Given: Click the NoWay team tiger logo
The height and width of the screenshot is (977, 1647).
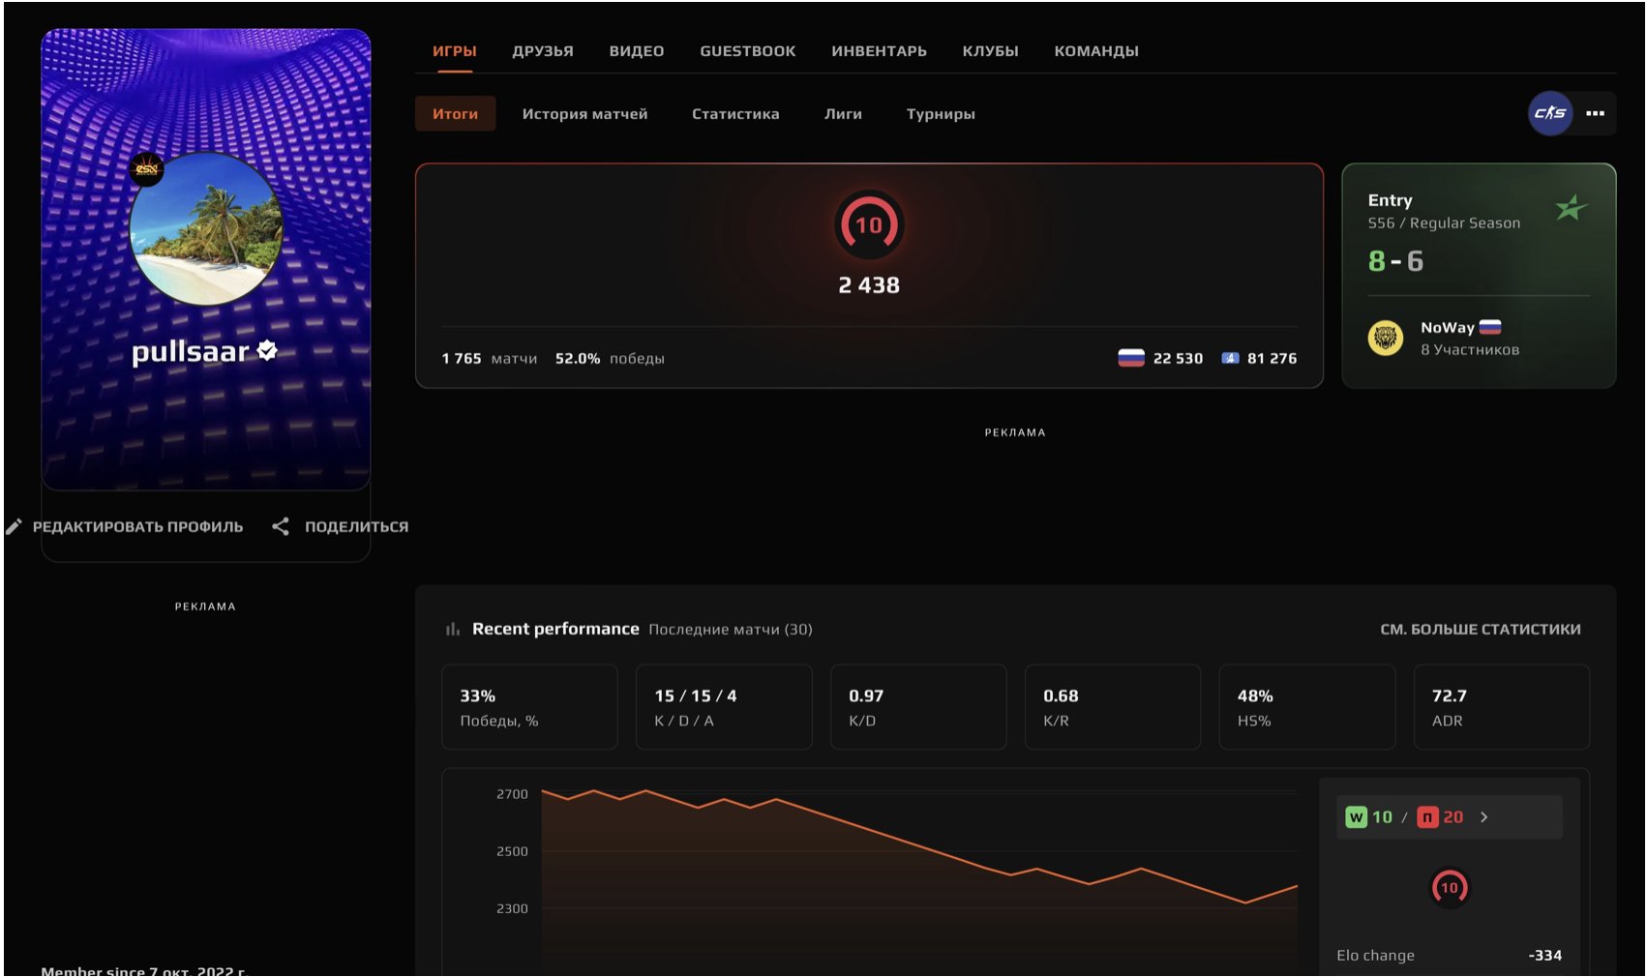Looking at the screenshot, I should [x=1386, y=338].
